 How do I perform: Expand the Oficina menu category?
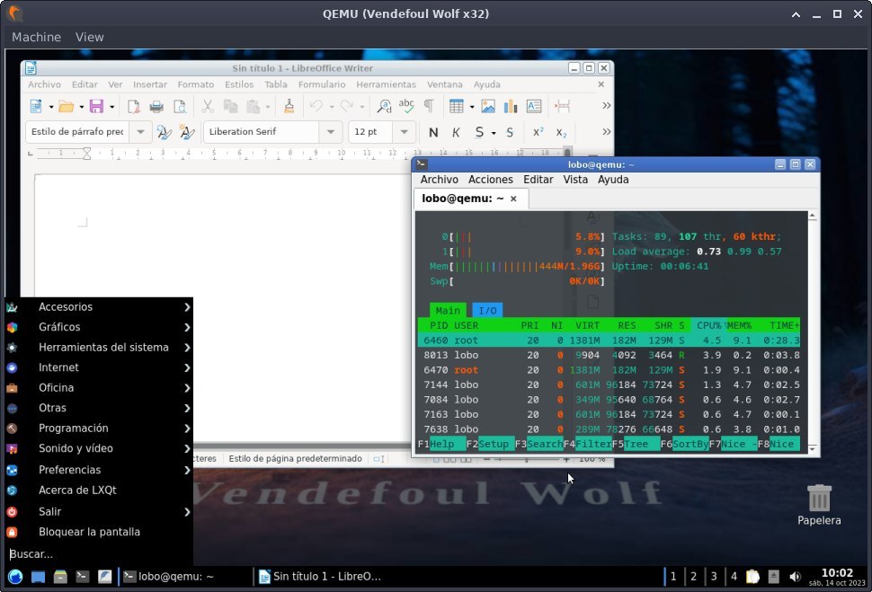(99, 387)
